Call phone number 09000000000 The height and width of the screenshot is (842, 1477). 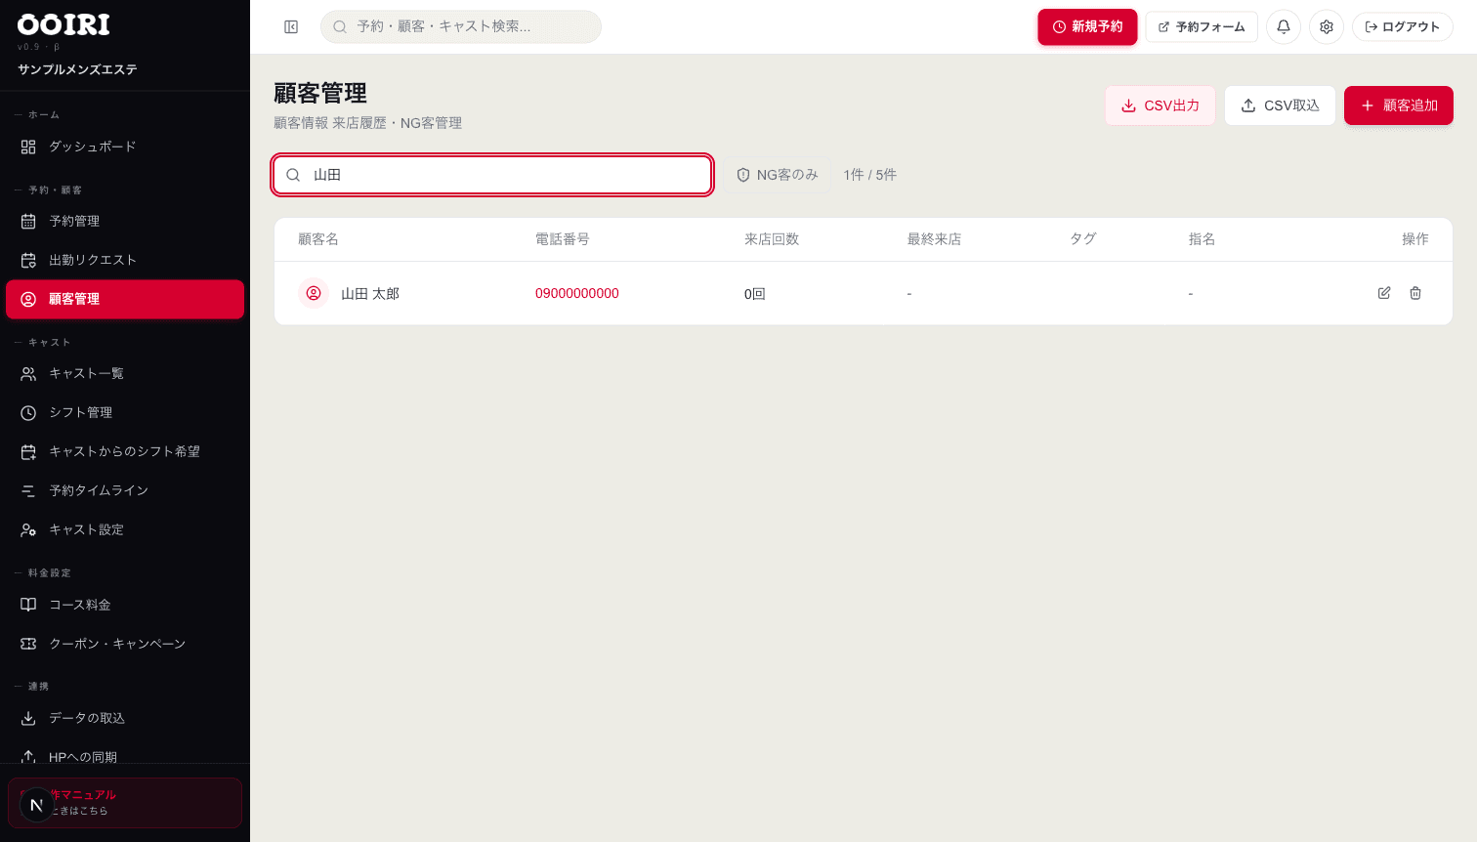click(577, 293)
